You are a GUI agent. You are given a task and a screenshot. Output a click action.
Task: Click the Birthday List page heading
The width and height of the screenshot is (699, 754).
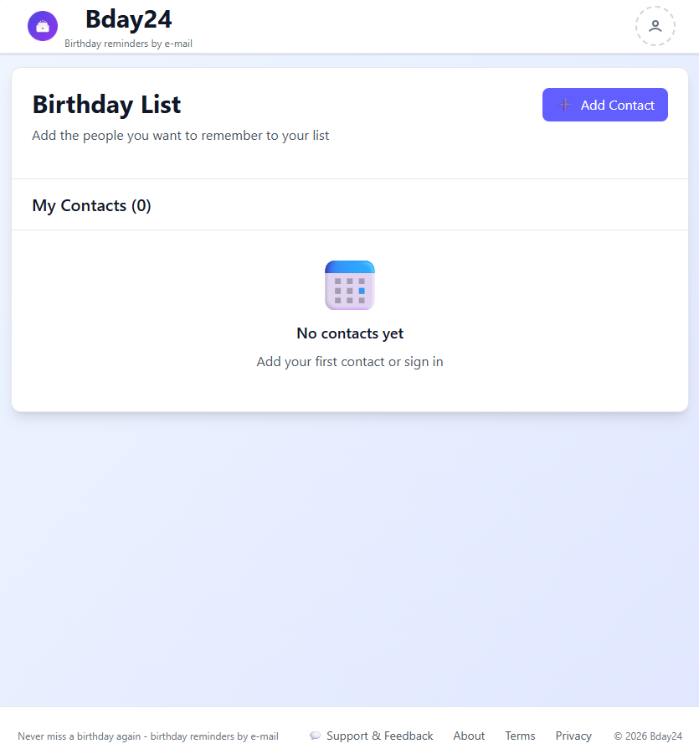click(106, 104)
